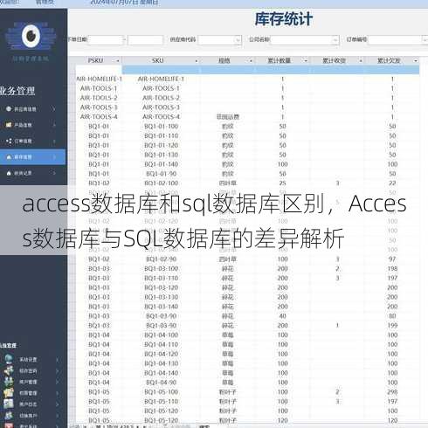
Task: Select PSKU cell AIR-TOOLS-2
Action: pyautogui.click(x=99, y=98)
